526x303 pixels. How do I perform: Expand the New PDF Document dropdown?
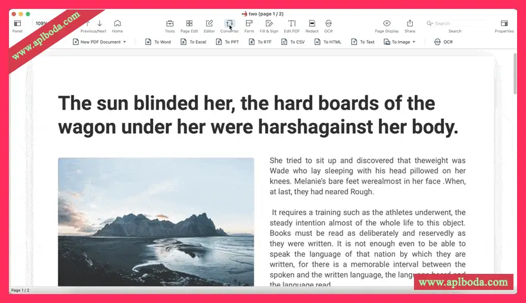click(99, 42)
